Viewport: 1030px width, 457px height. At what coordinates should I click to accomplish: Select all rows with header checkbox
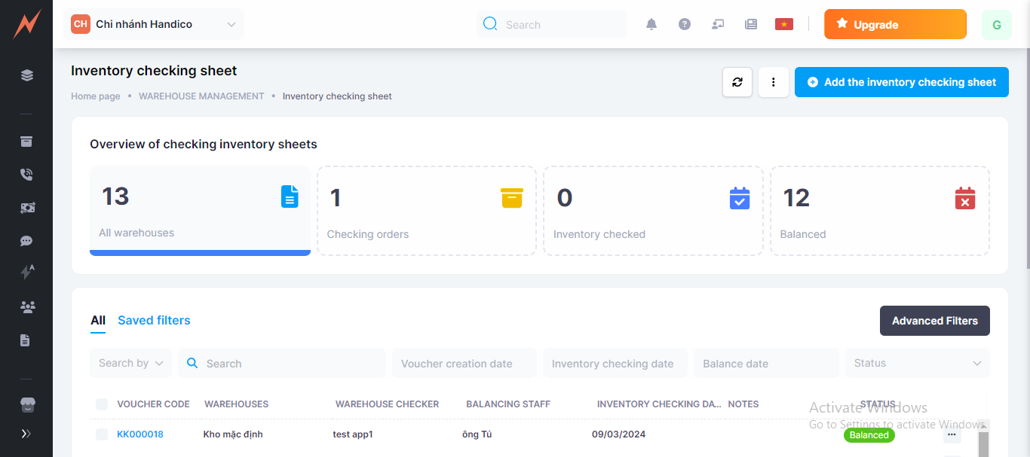tap(102, 404)
